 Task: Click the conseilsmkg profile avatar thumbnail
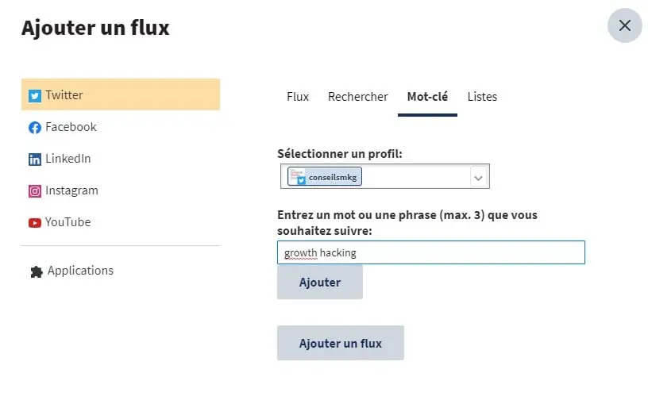pyautogui.click(x=298, y=176)
